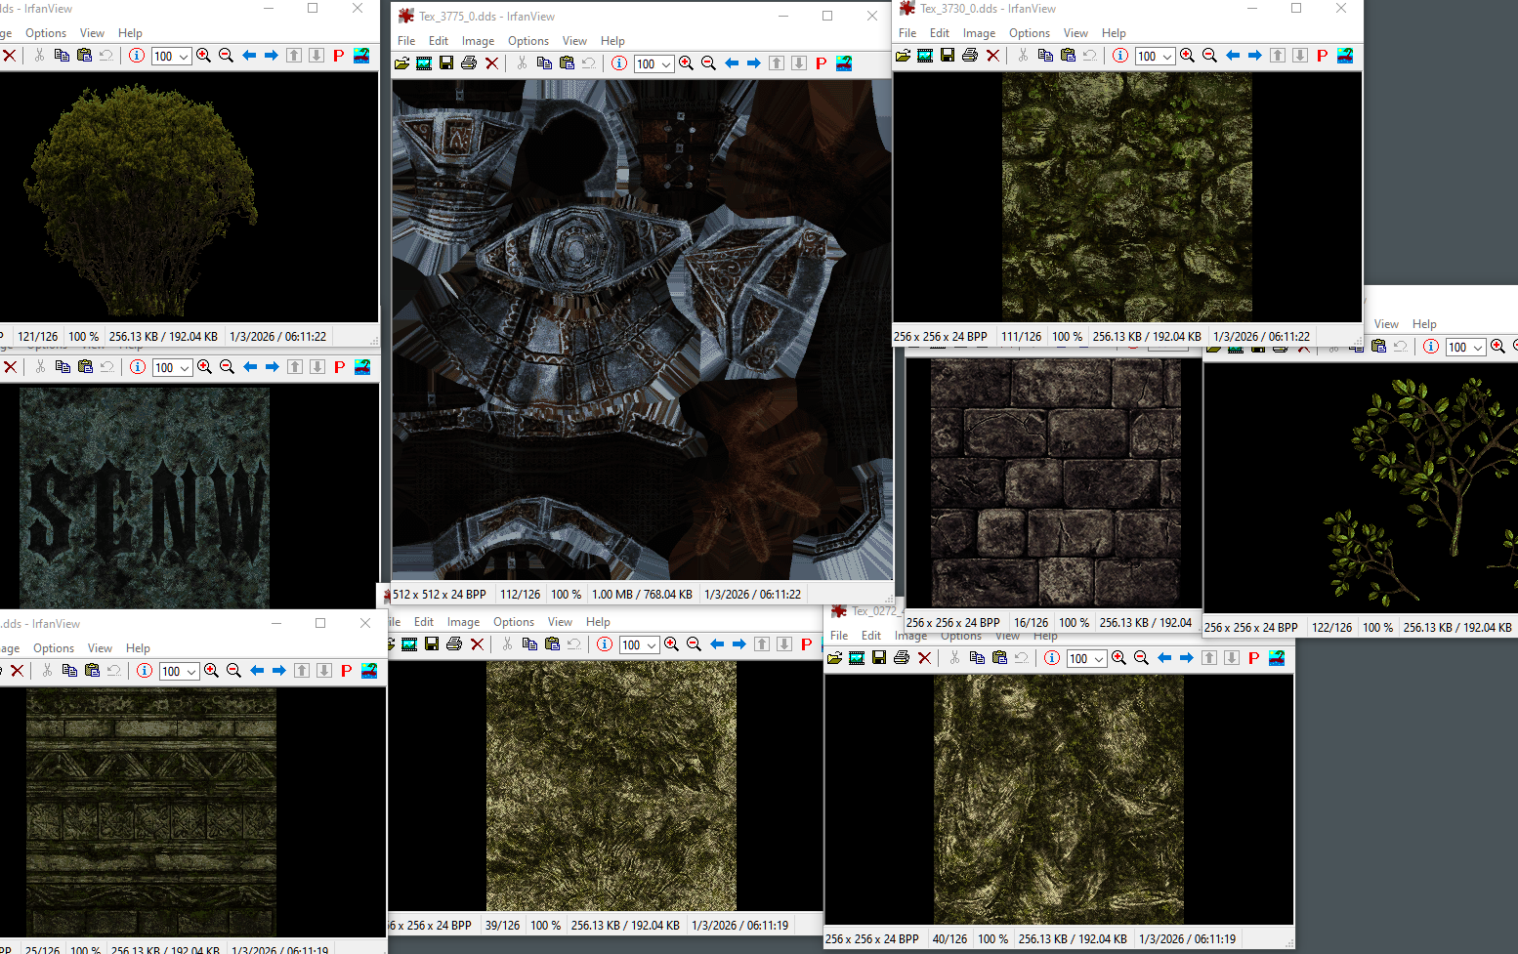This screenshot has width=1518, height=954.
Task: Click Print icon in Tex_3775_0.dds toolbar
Action: [469, 63]
